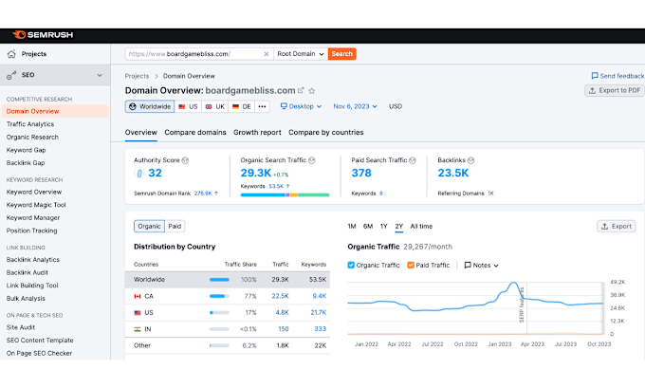Click Notes comment icon
The width and height of the screenshot is (645, 388).
click(x=468, y=265)
